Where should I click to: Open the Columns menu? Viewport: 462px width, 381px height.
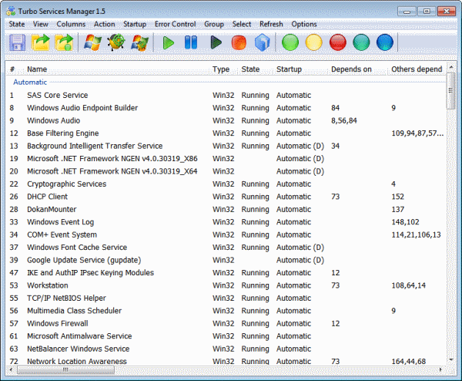71,24
